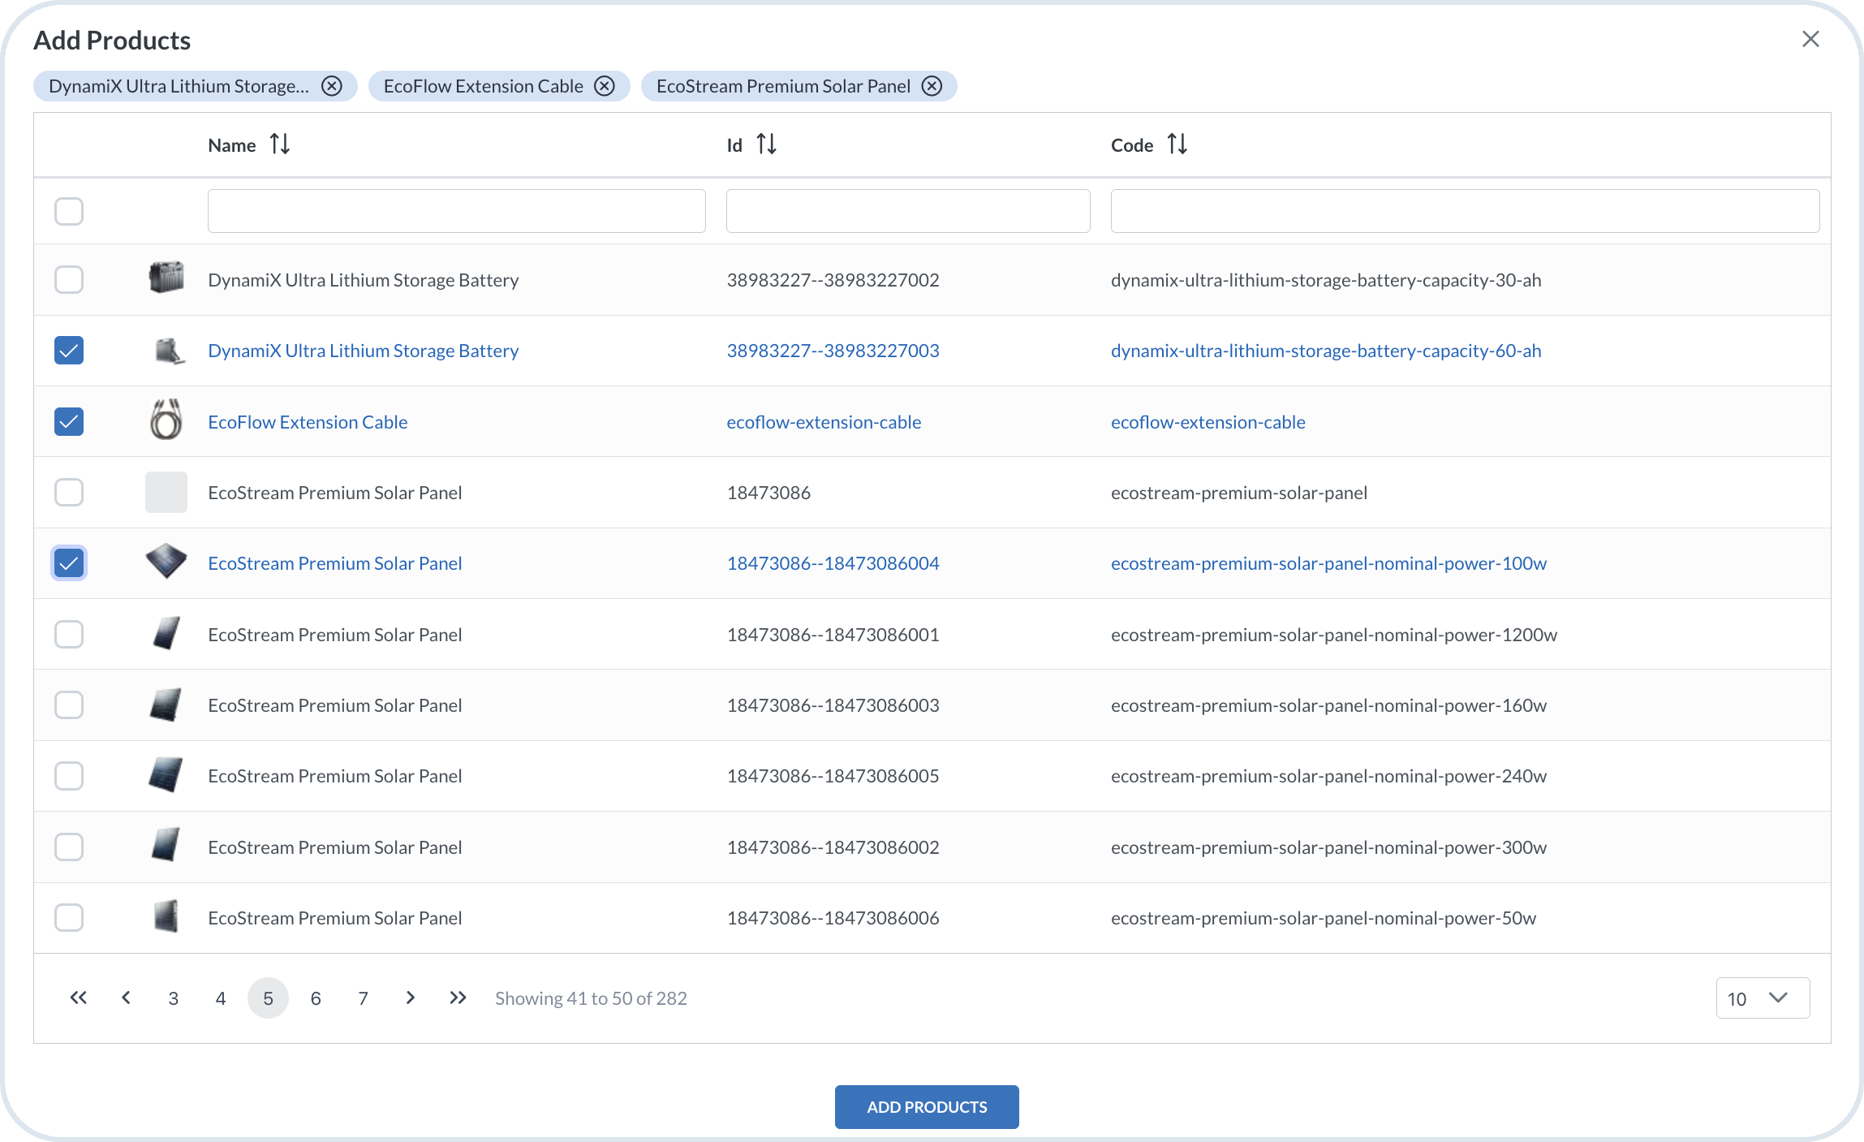The image size is (1864, 1142).
Task: Click Code column header label
Action: coord(1132,145)
